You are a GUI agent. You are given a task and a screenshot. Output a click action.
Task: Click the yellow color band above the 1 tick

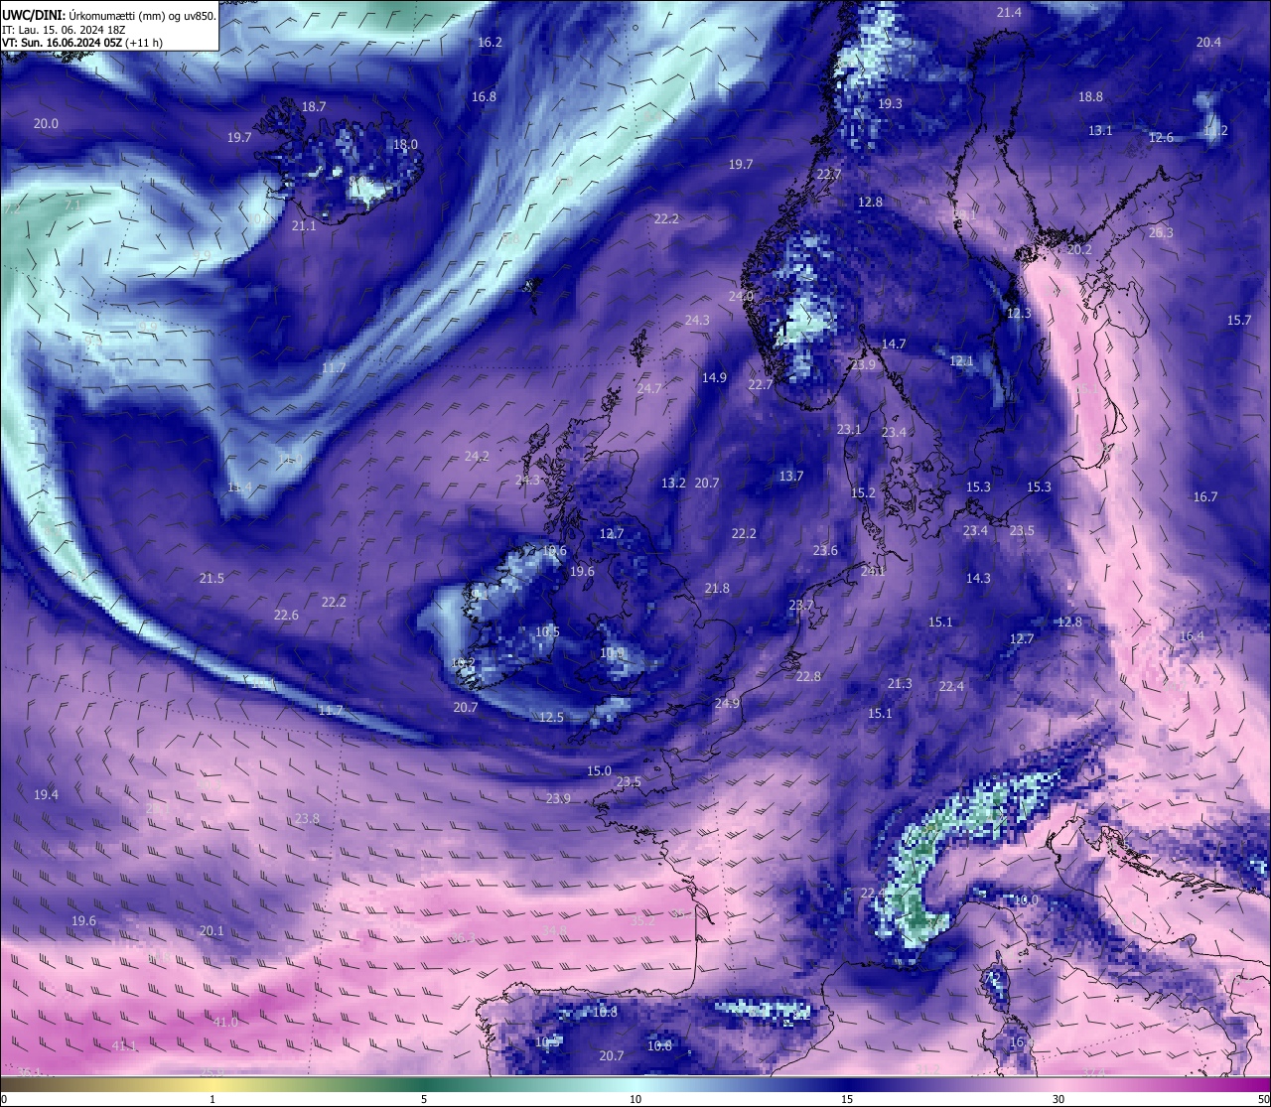point(212,1084)
